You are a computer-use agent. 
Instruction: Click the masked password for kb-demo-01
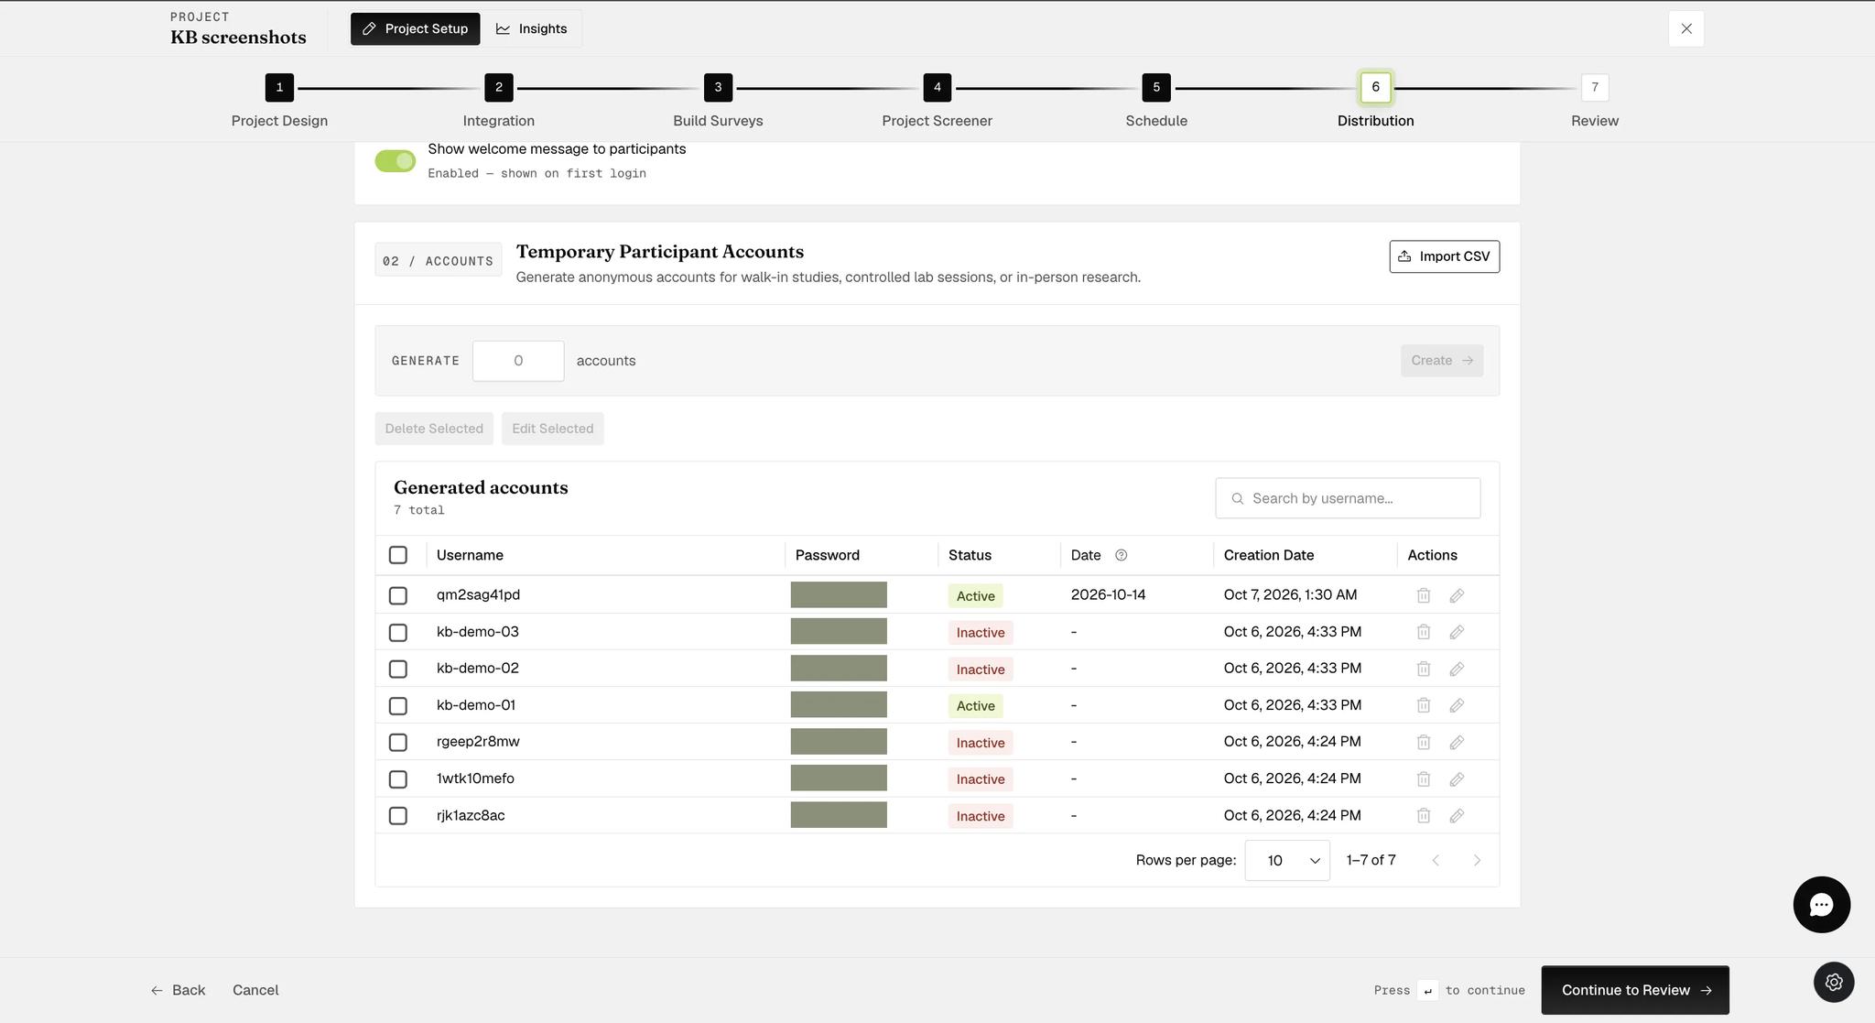(x=839, y=704)
